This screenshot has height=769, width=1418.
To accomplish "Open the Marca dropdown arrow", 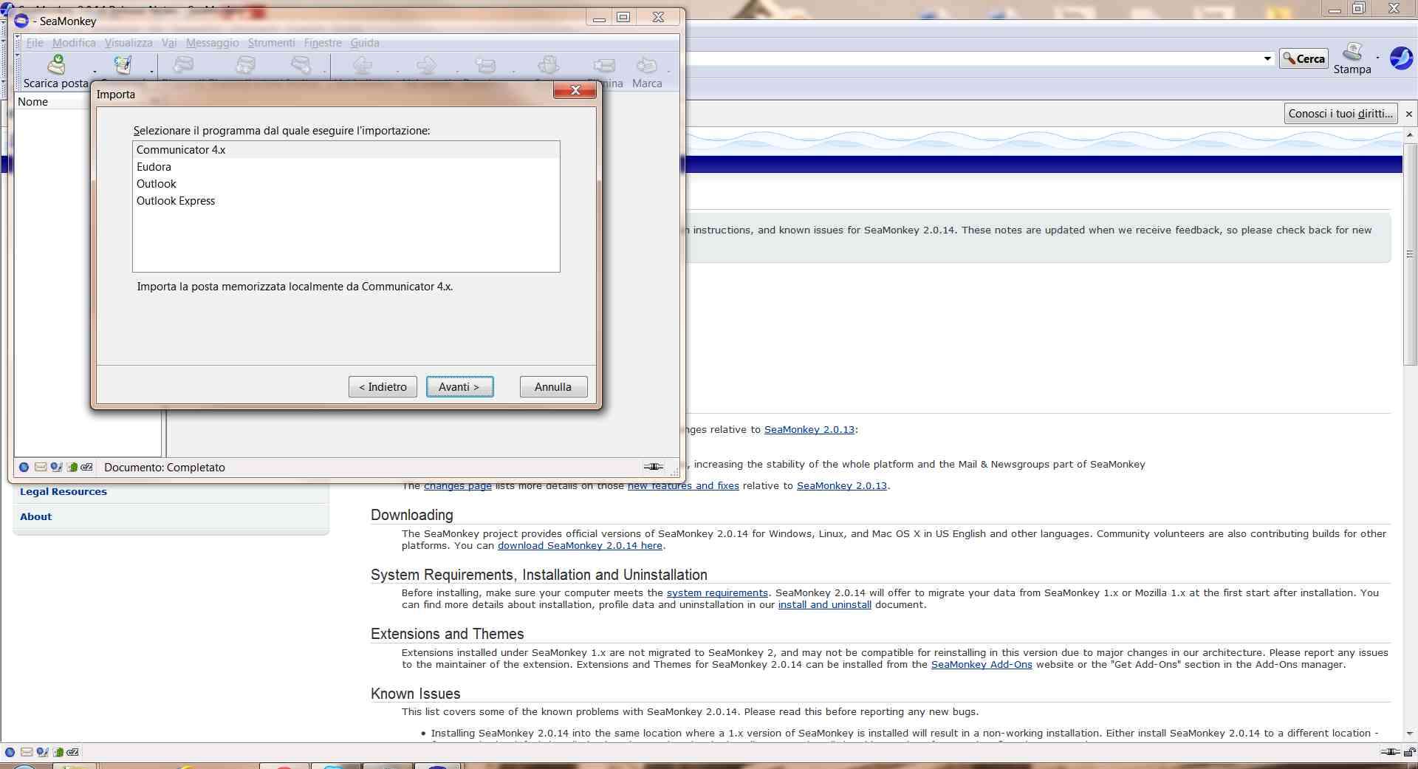I will (x=668, y=72).
